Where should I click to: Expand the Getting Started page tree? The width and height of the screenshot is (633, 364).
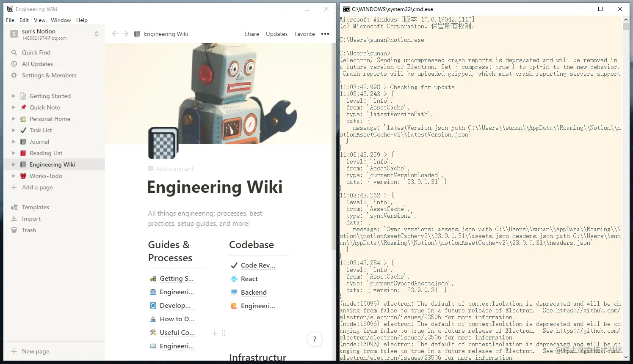(14, 96)
